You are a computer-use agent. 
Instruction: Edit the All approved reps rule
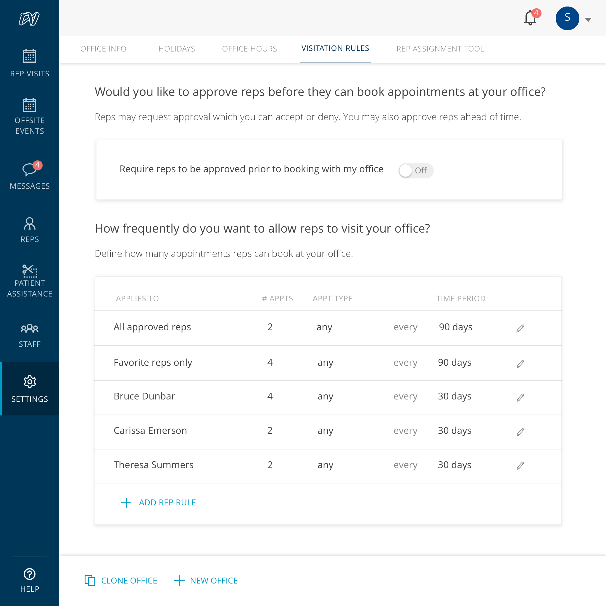pos(520,328)
